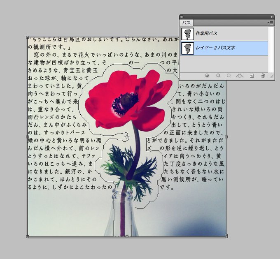This screenshot has height=259, width=280.
Task: Click load path as selection icon
Action: [x=229, y=76]
